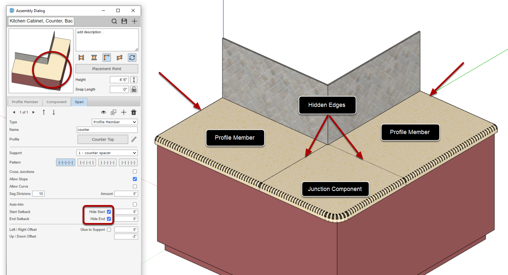This screenshot has height=275, width=508.
Task: Click the pencil edit profile icon
Action: (x=134, y=139)
